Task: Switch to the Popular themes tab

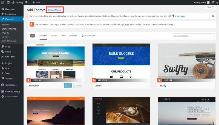Action: tap(54, 36)
